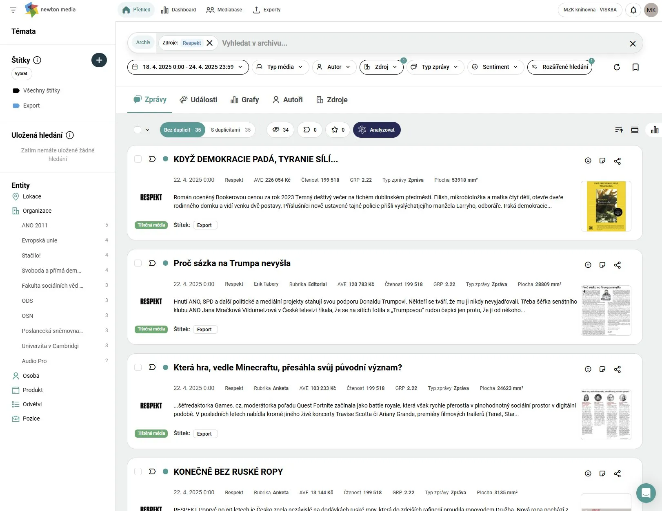
Task: Switch to Zdroje tab
Action: point(332,100)
